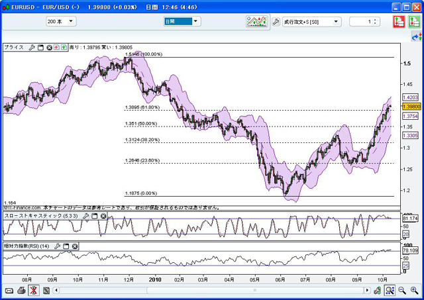Click the 1.164 low value label

[x=10, y=203]
